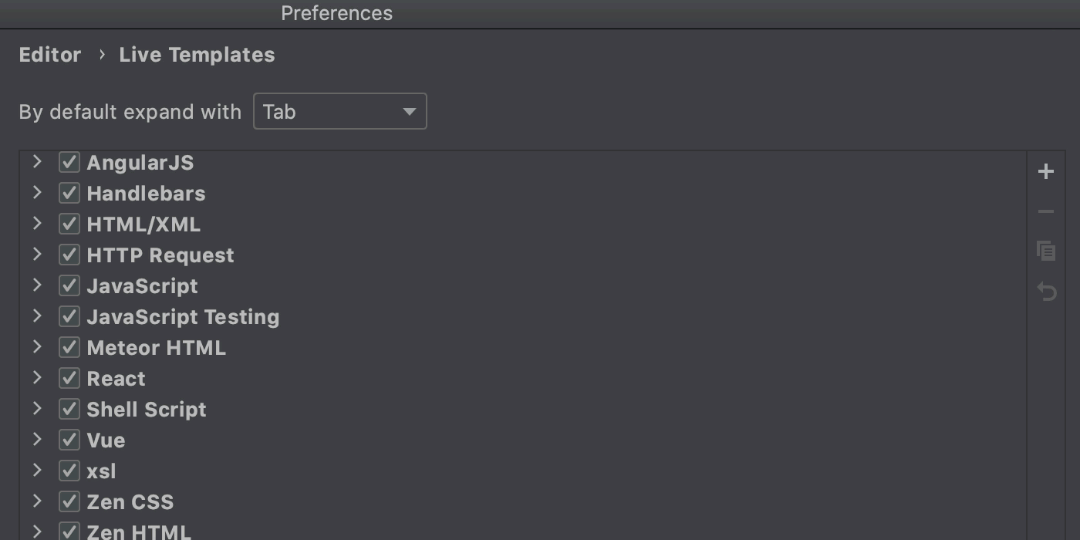Viewport: 1080px width, 540px height.
Task: Expand the xsl group arrow
Action: (x=36, y=471)
